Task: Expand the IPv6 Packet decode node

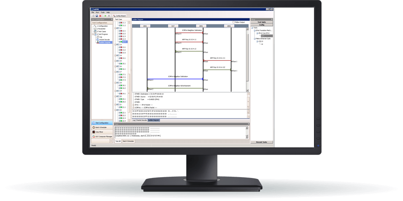Action: pos(133,104)
